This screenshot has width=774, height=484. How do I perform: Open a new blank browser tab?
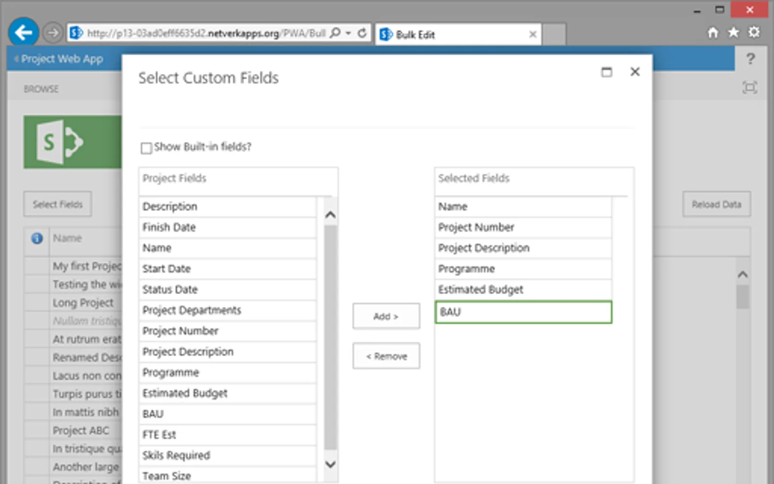pos(554,34)
